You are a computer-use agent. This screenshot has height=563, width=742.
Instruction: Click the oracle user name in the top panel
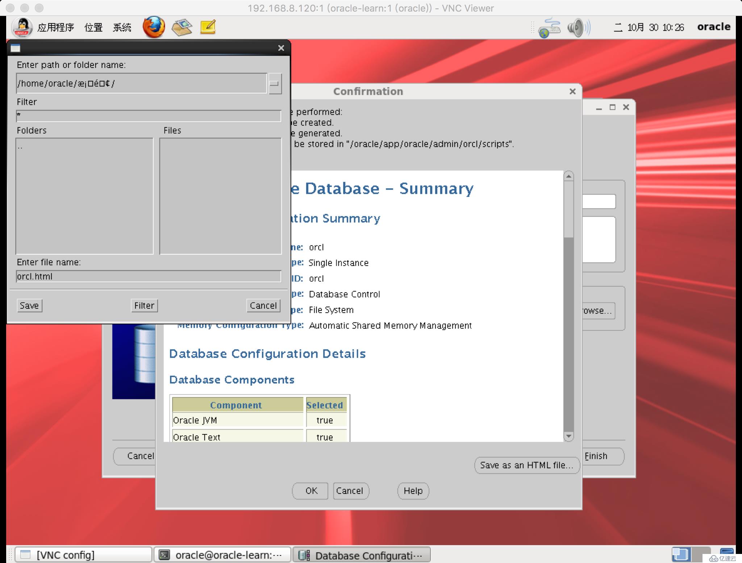(x=714, y=27)
